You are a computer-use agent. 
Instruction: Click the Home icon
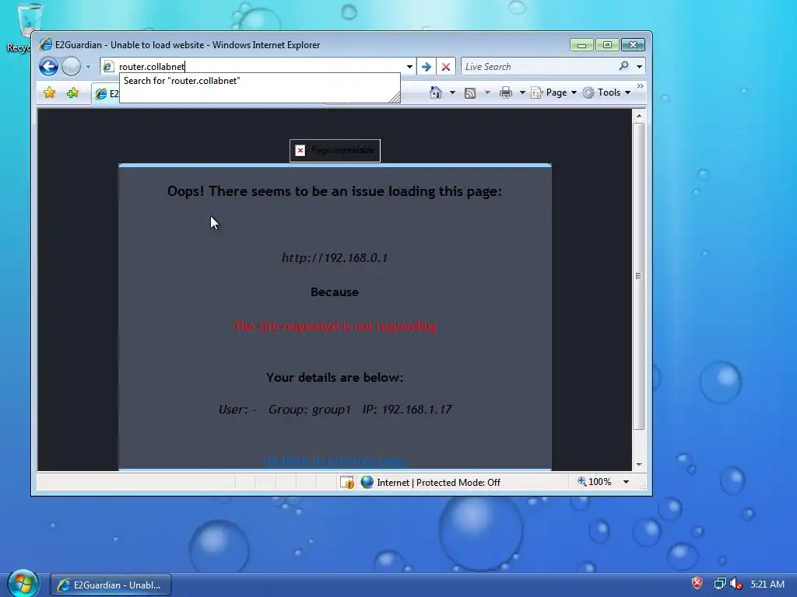[436, 93]
